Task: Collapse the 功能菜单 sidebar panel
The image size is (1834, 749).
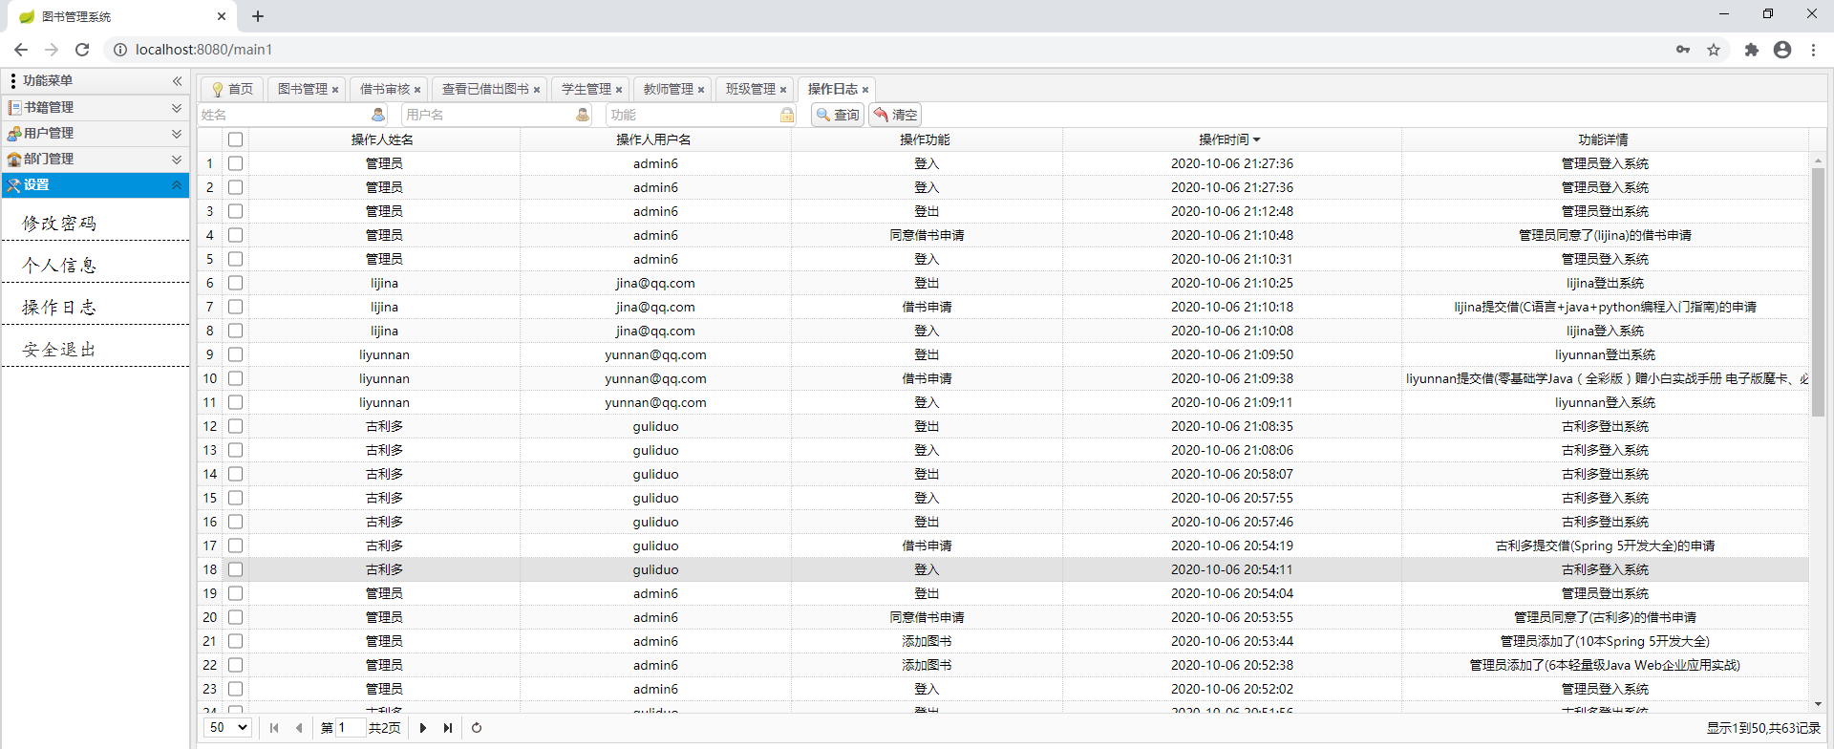Action: 177,81
